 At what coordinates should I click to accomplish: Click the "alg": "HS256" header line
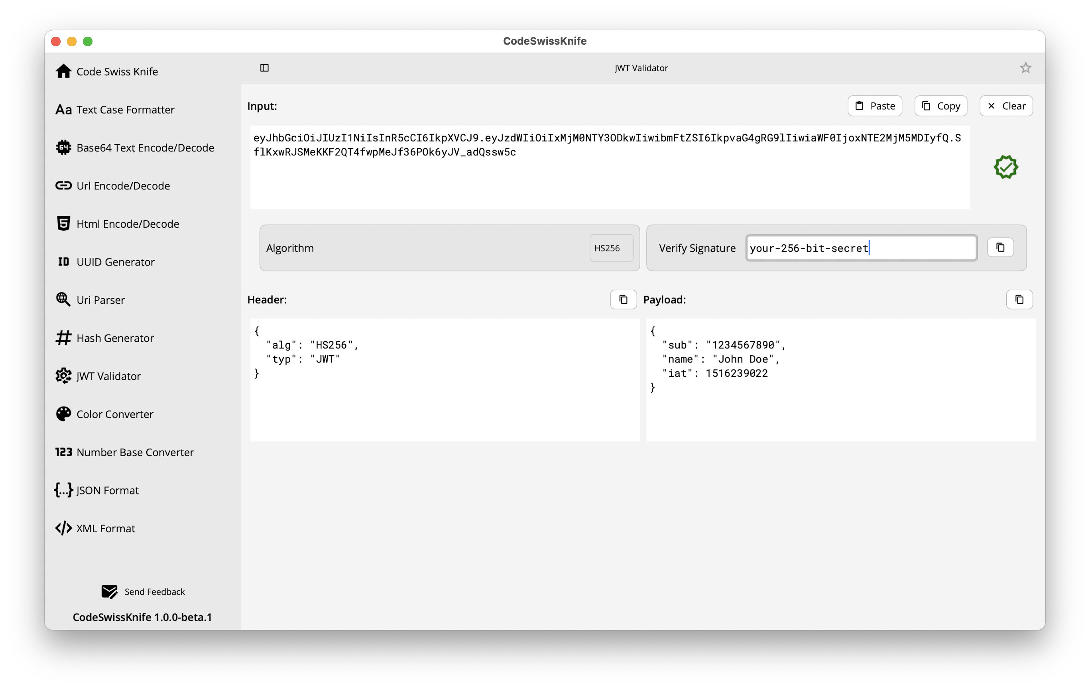tap(312, 345)
